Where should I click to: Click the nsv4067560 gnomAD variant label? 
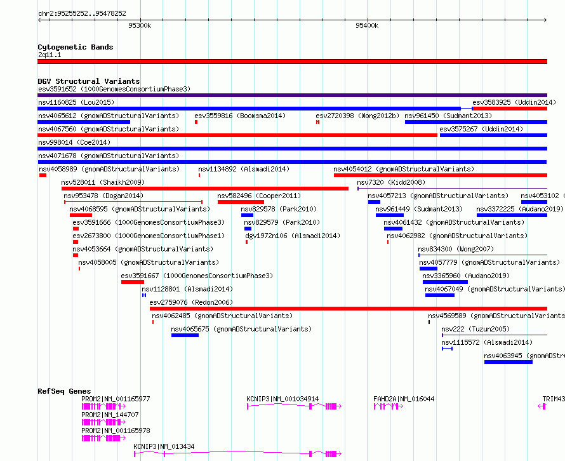click(109, 129)
